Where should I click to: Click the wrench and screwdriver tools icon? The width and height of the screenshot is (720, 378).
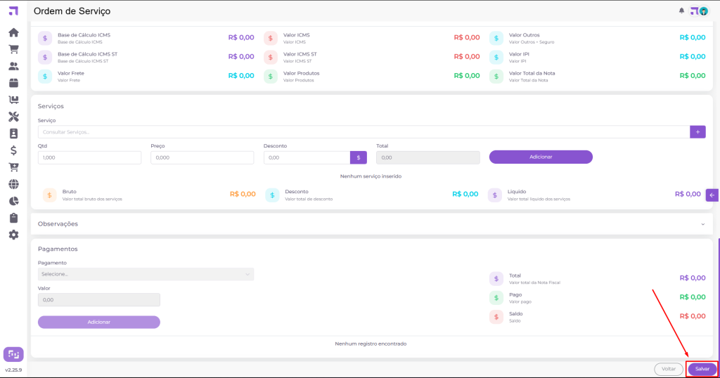click(x=13, y=117)
